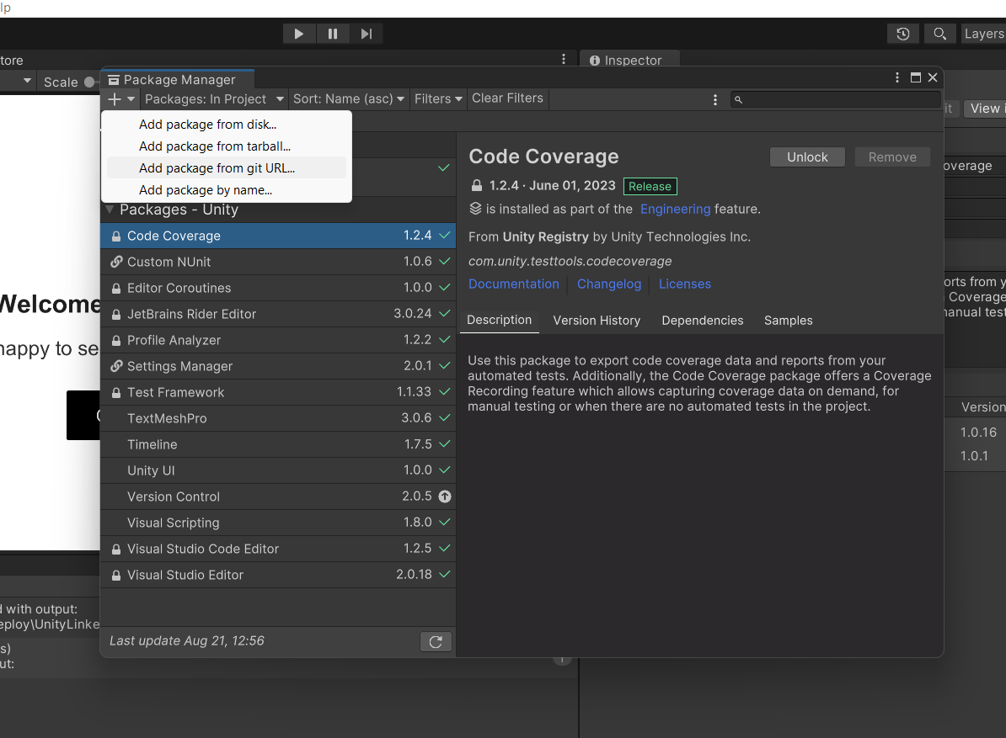Screen dimensions: 1006x738
Task: Pause the editor with the Pause button
Action: pos(332,34)
